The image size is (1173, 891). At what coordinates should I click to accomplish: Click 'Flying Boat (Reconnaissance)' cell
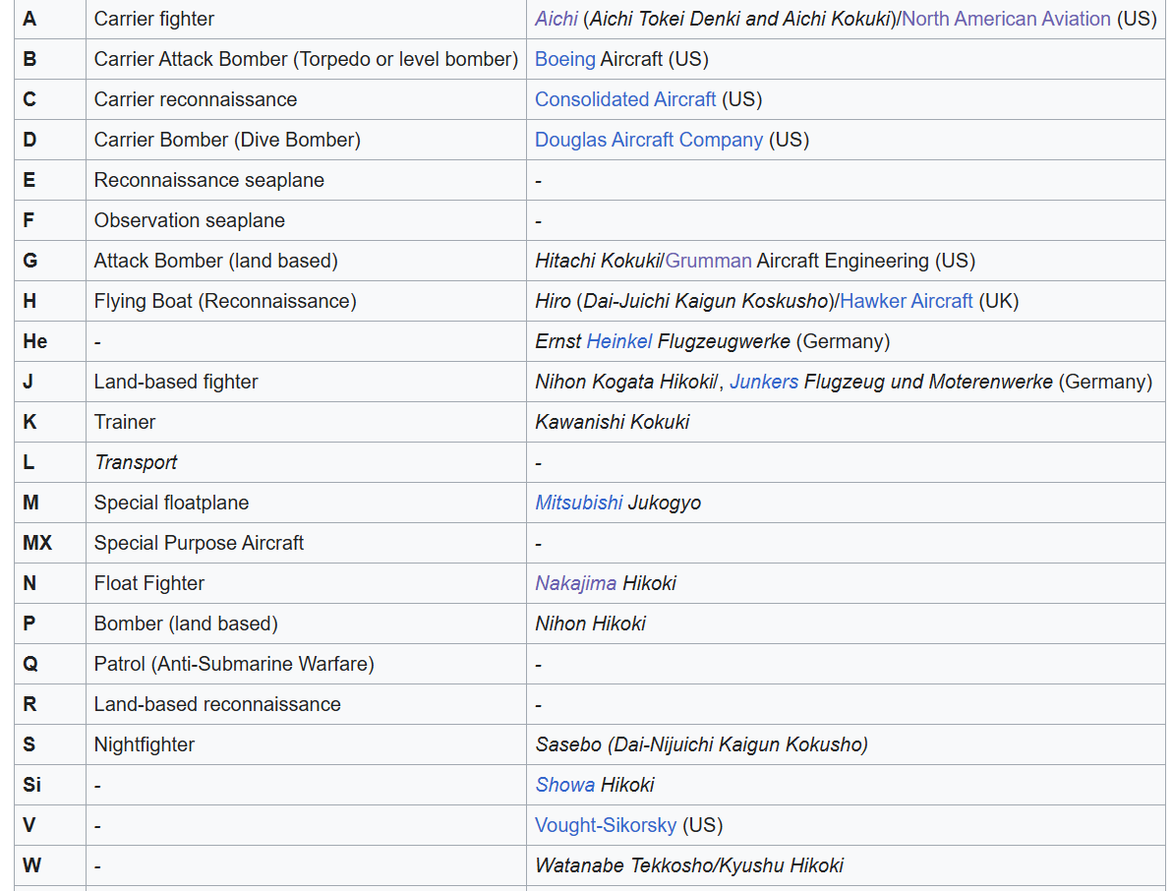click(x=306, y=301)
